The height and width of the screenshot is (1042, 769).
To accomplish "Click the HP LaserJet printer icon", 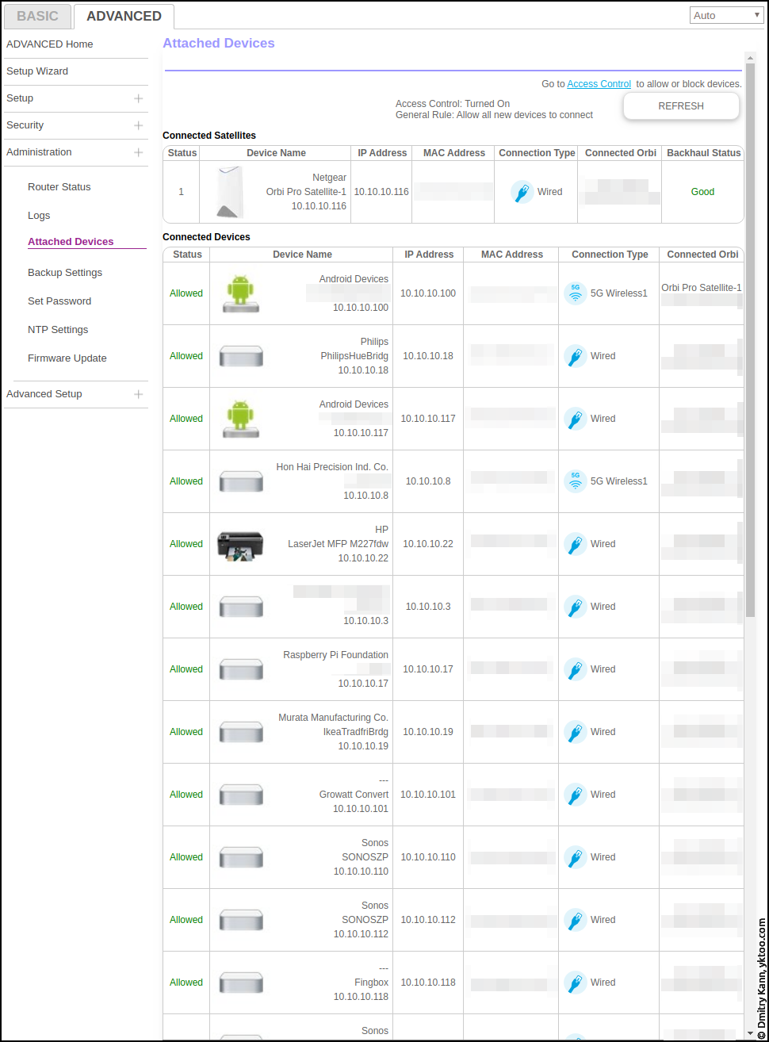I will tap(240, 546).
